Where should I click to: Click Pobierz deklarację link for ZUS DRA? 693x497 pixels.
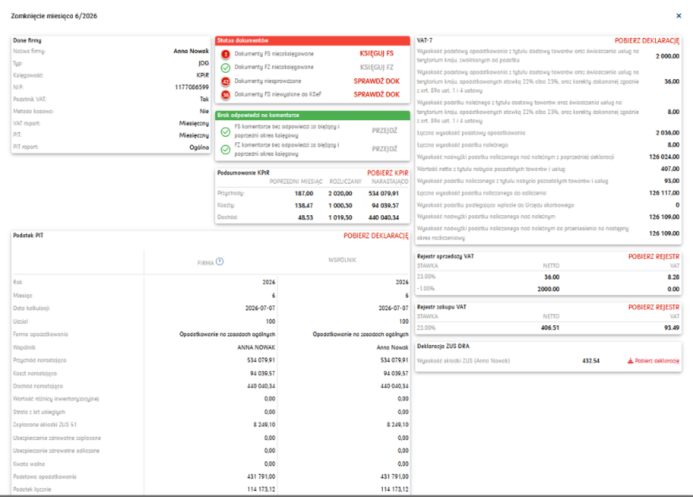(x=657, y=361)
